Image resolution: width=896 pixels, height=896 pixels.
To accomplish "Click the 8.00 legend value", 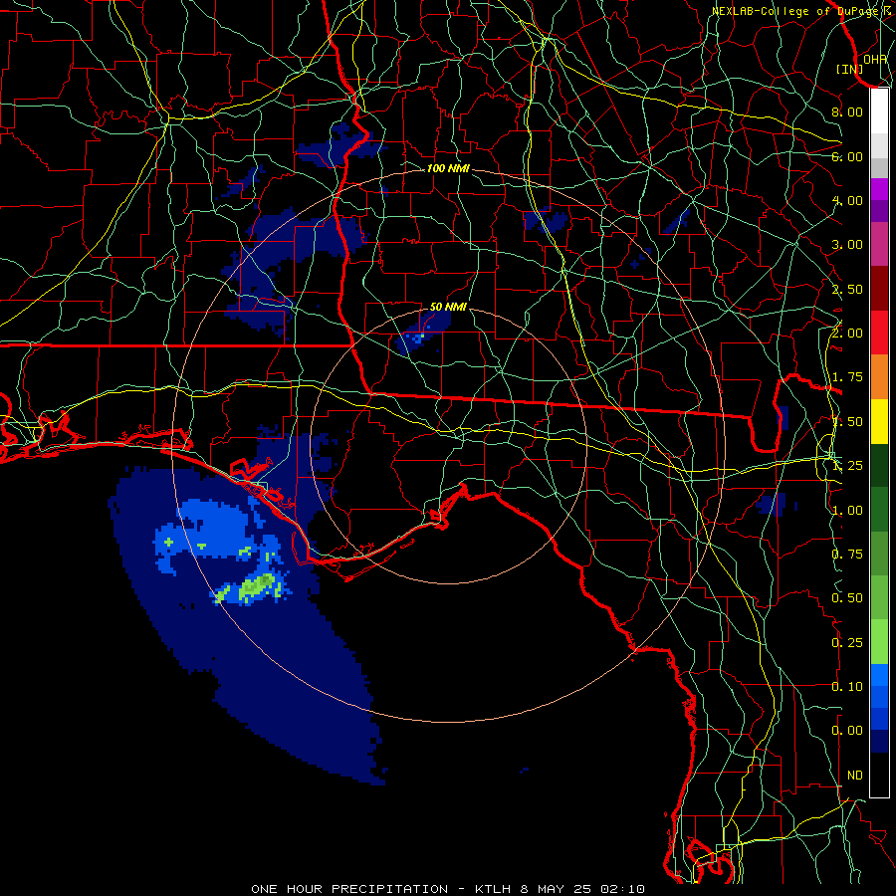I will (x=847, y=112).
